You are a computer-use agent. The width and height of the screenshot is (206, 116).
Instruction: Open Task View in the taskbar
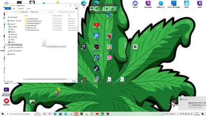50,114
